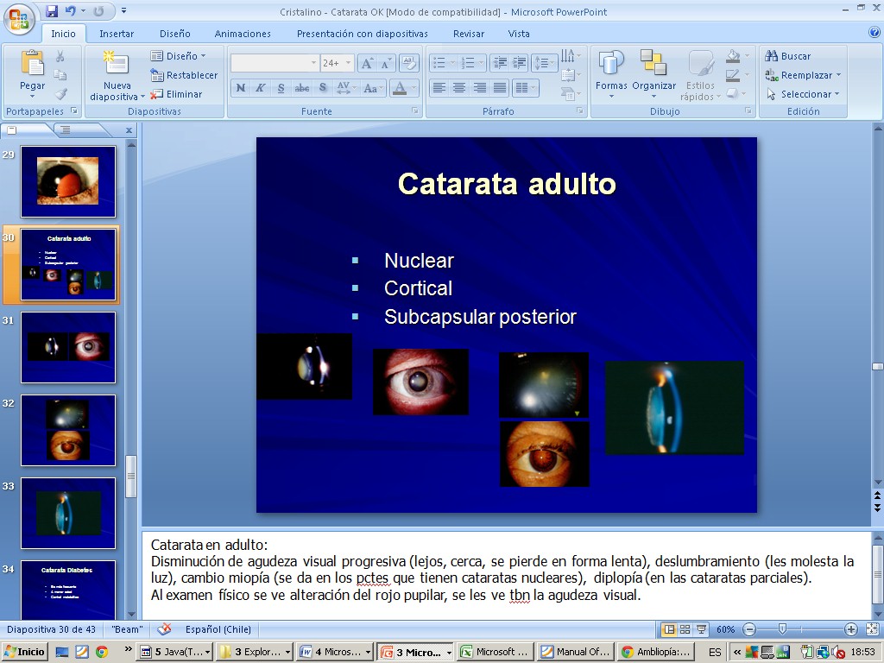Click the Buscar binoculars icon
884x663 pixels.
click(x=772, y=56)
